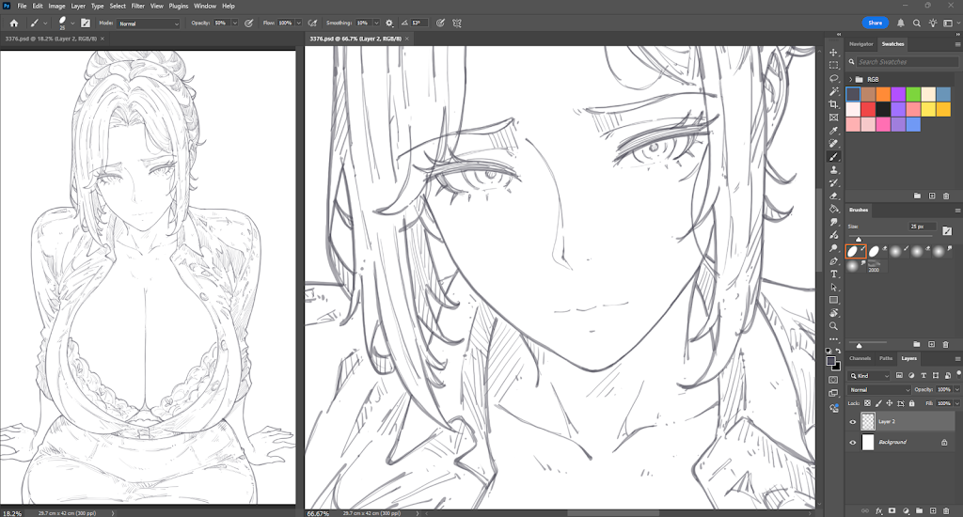This screenshot has width=963, height=517.
Task: Pick the green color swatch
Action: (913, 94)
